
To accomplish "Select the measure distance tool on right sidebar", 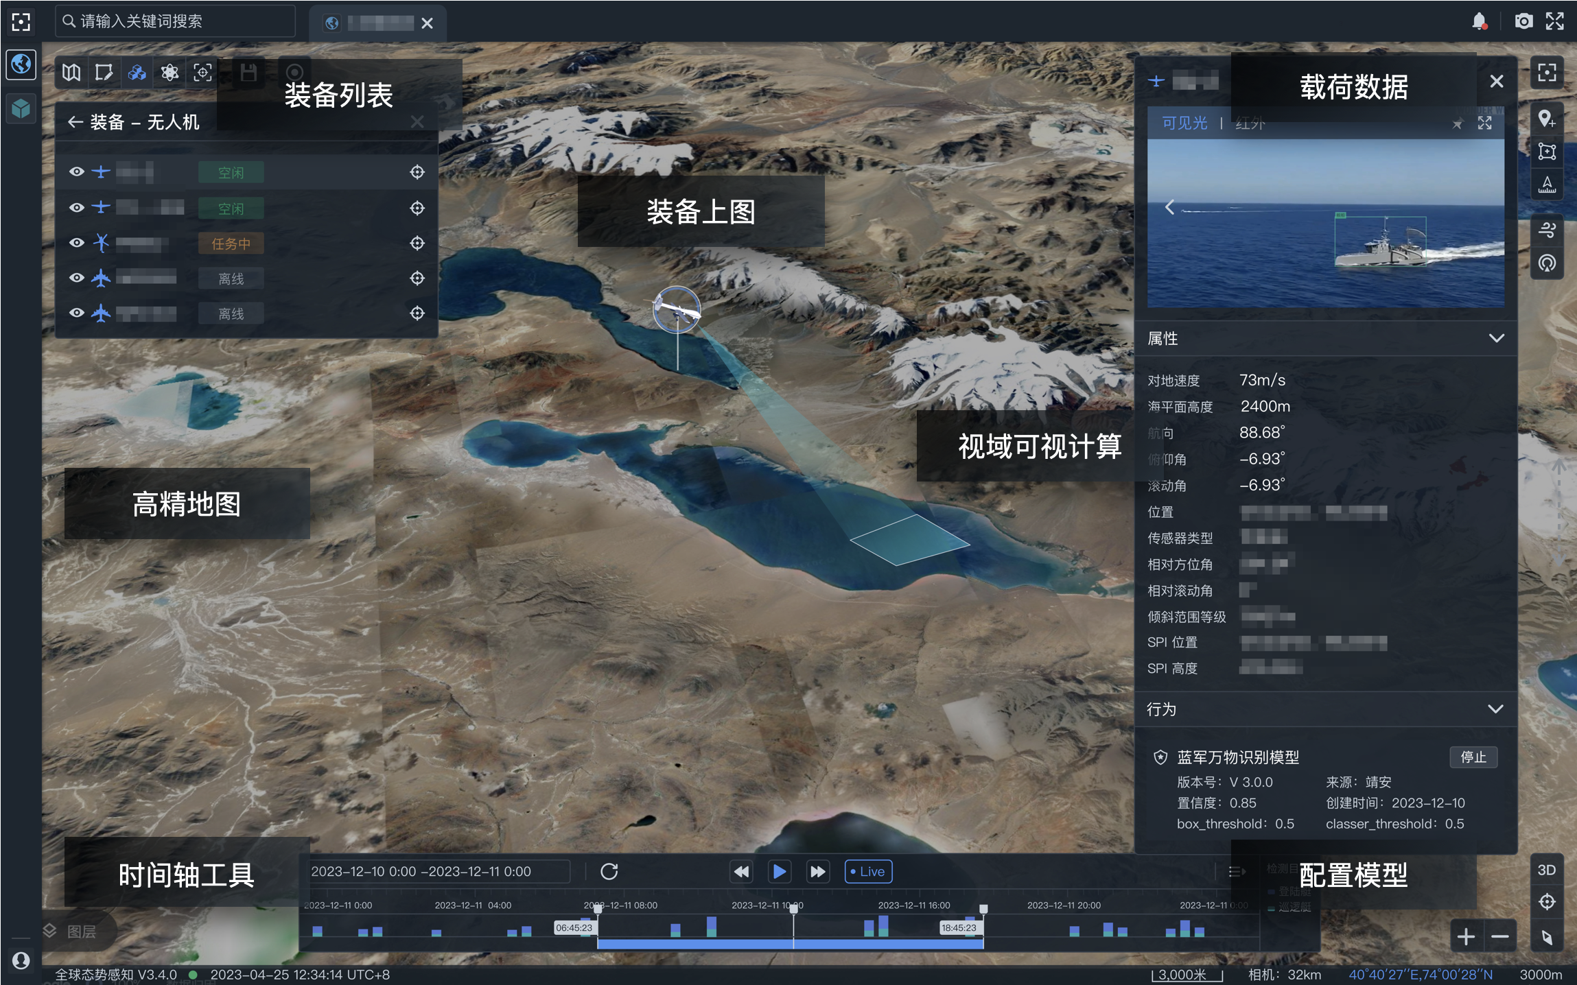I will [x=1547, y=183].
